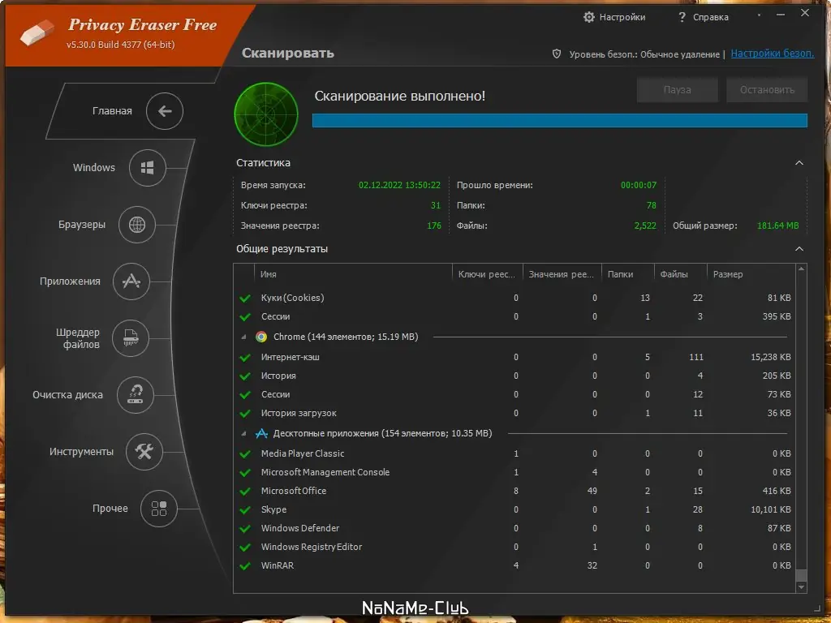Open the Настройки безоп. link
The width and height of the screenshot is (831, 623).
point(773,53)
